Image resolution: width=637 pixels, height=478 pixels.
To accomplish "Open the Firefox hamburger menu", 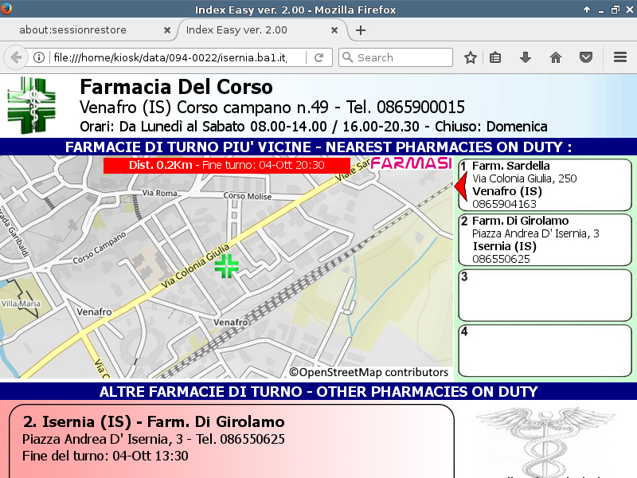I will click(x=620, y=57).
